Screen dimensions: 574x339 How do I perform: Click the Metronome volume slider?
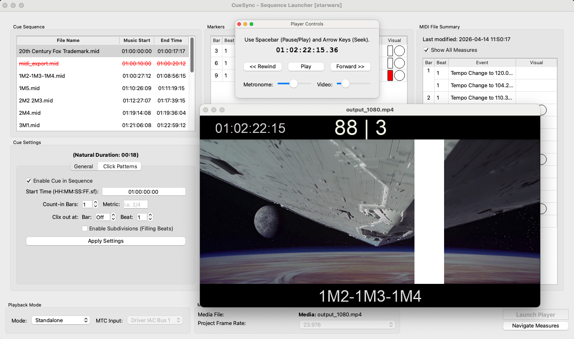[294, 84]
